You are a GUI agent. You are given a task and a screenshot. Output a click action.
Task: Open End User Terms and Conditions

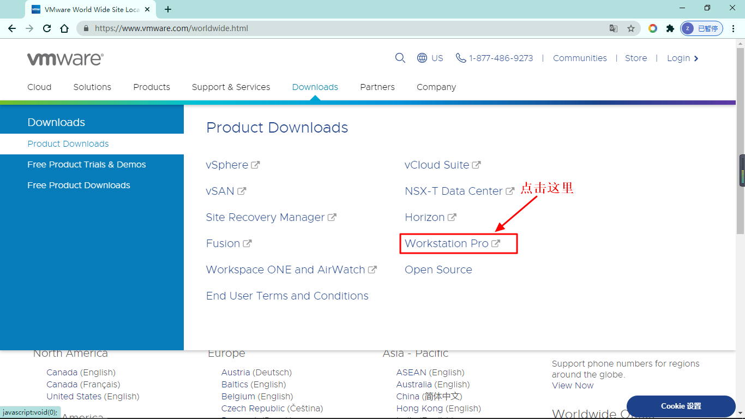point(287,296)
